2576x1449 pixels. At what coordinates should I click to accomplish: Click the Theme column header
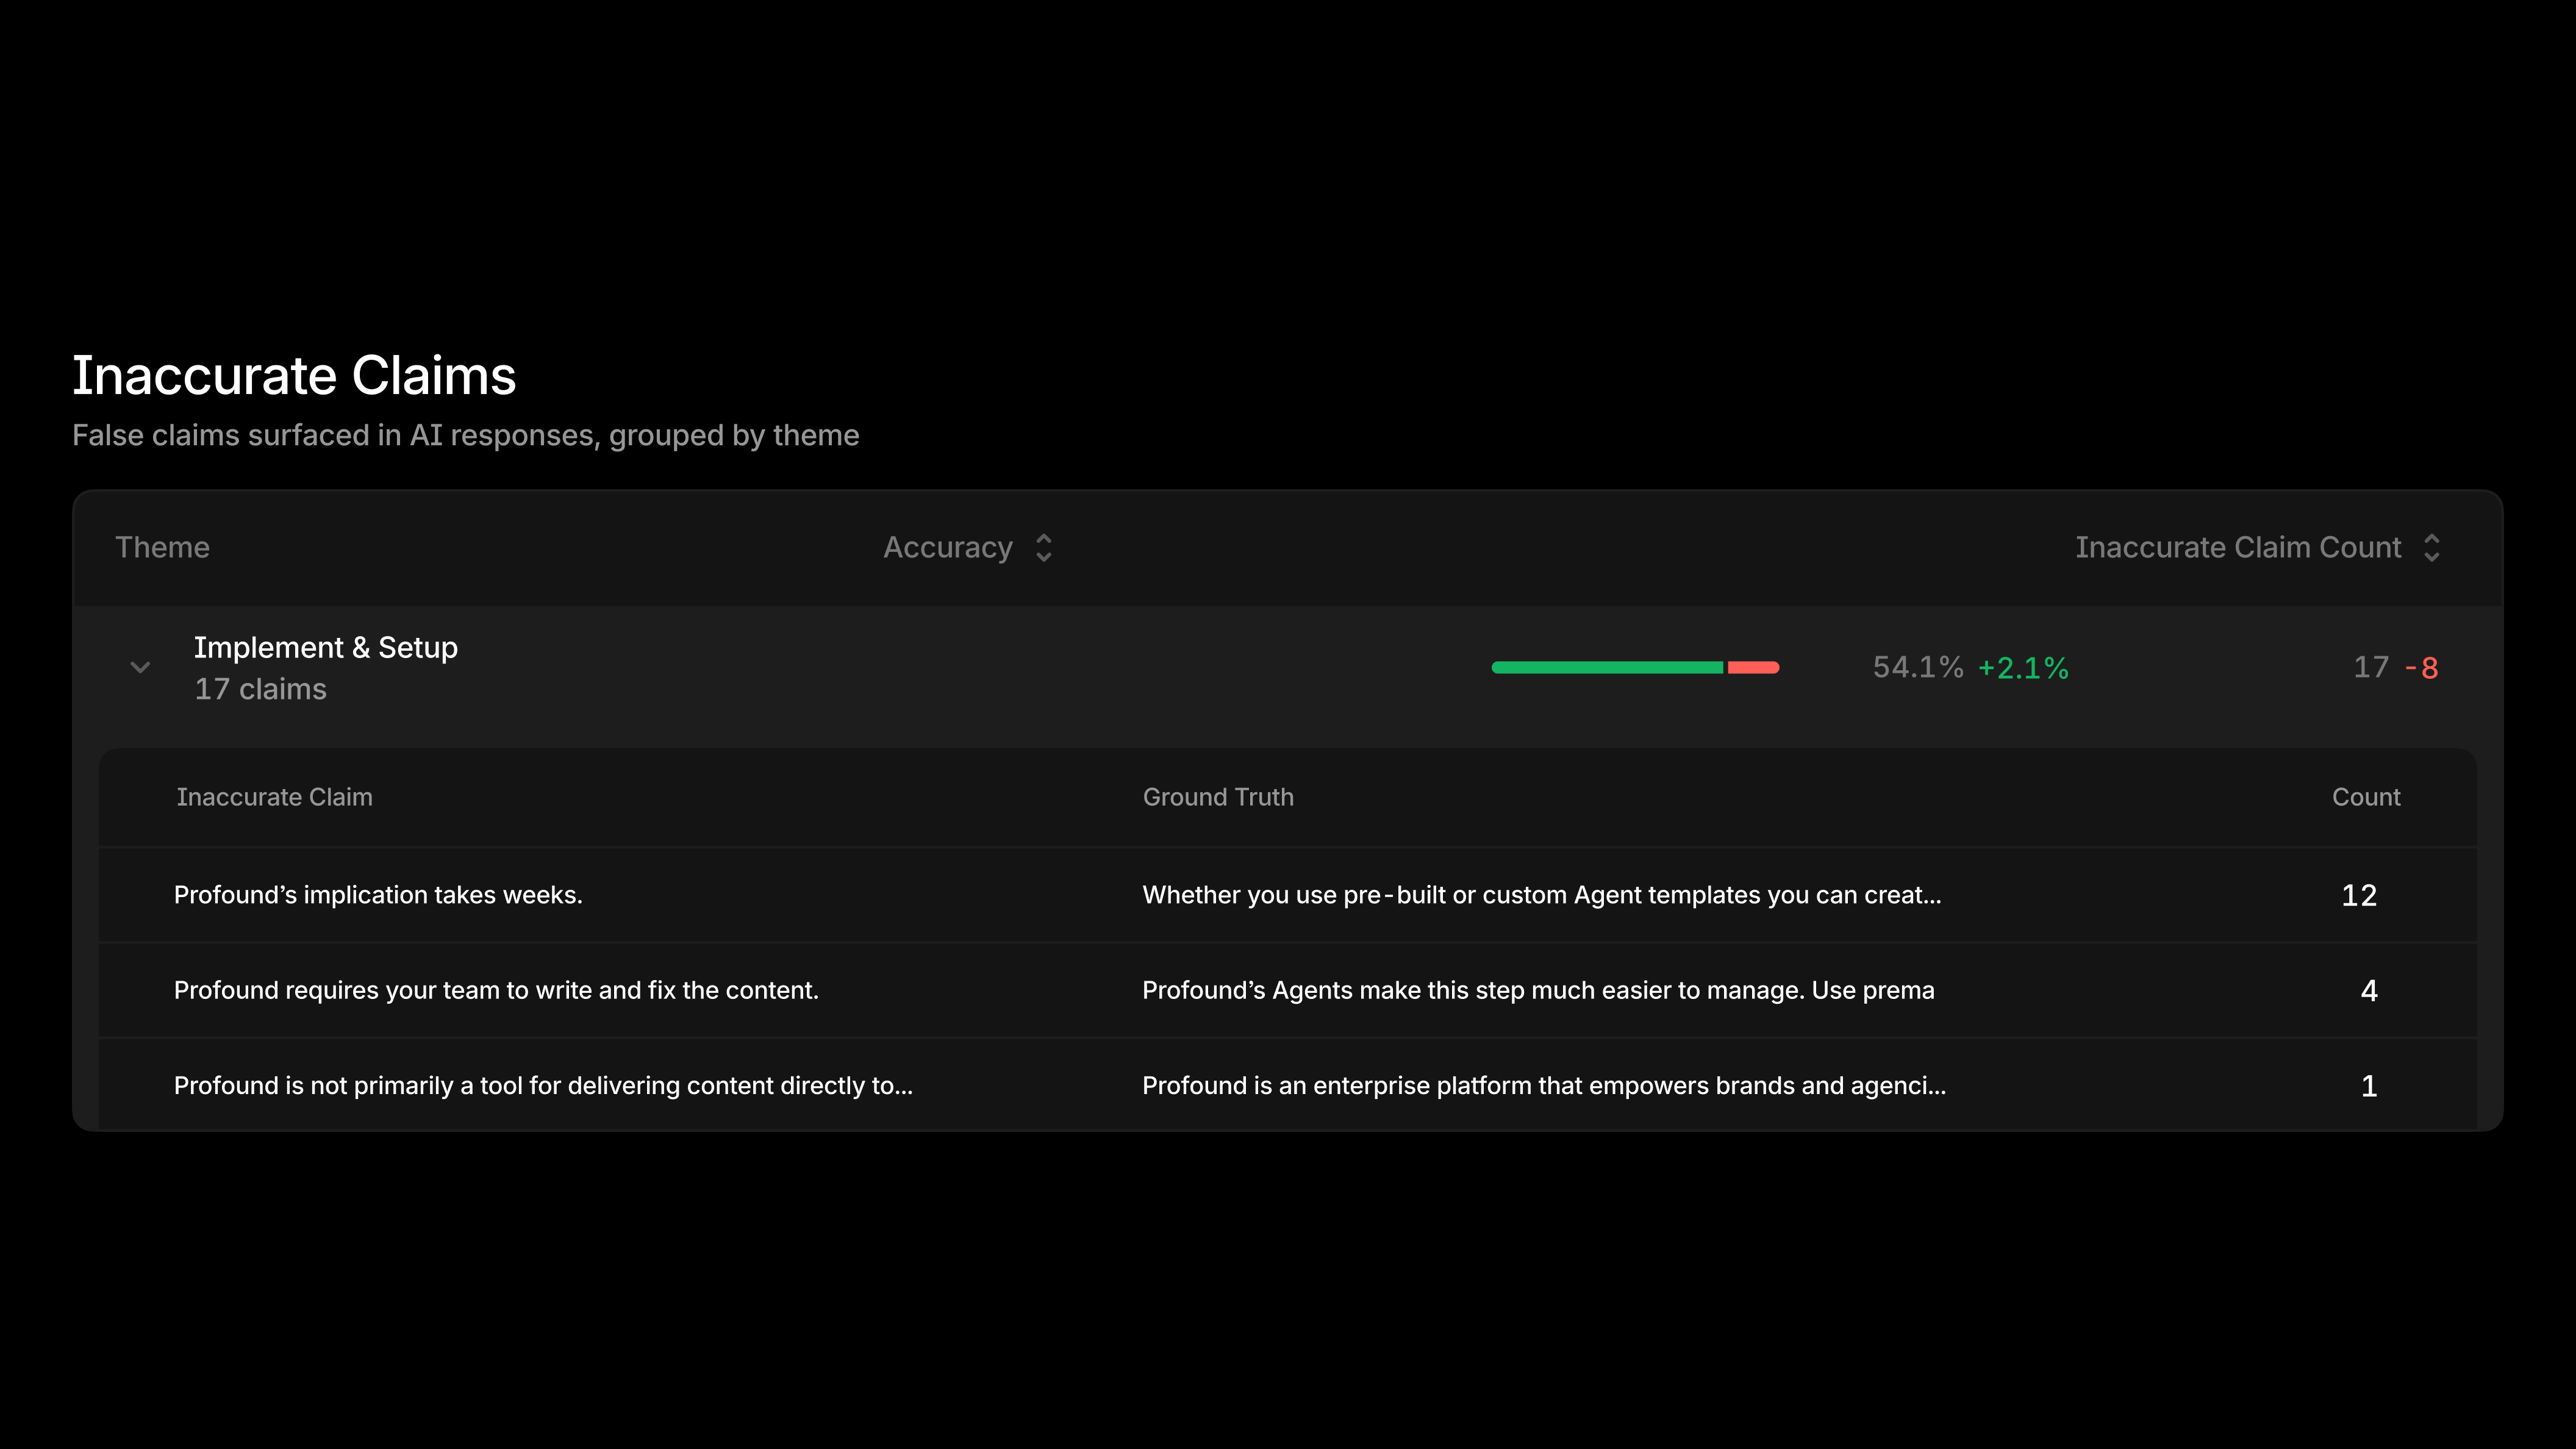162,548
